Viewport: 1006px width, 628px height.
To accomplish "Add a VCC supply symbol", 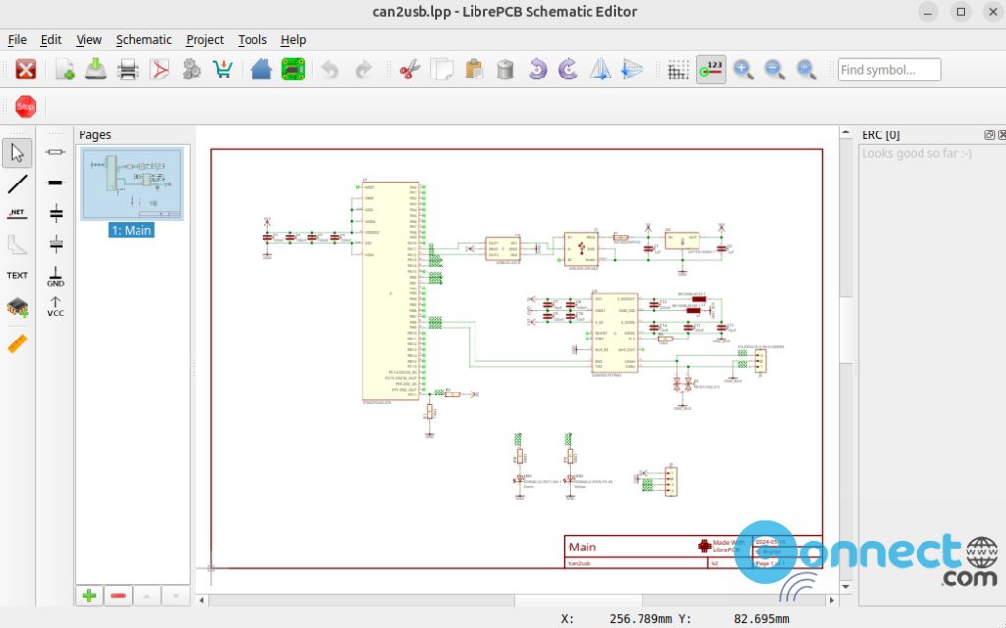I will (56, 307).
